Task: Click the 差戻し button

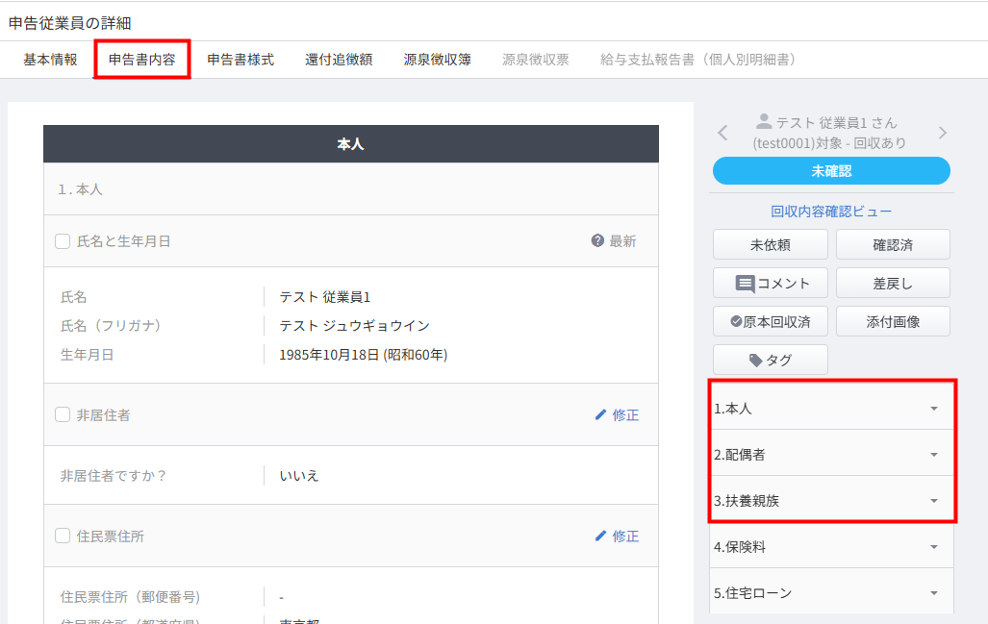Action: (x=893, y=284)
